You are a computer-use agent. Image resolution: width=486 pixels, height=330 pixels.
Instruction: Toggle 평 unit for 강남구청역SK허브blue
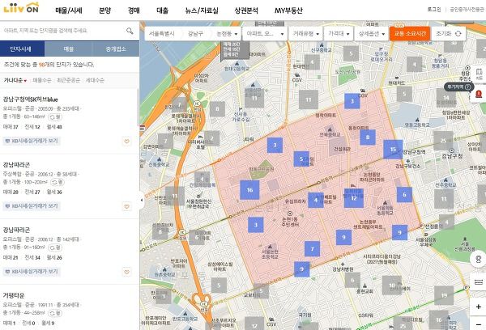tap(56, 116)
